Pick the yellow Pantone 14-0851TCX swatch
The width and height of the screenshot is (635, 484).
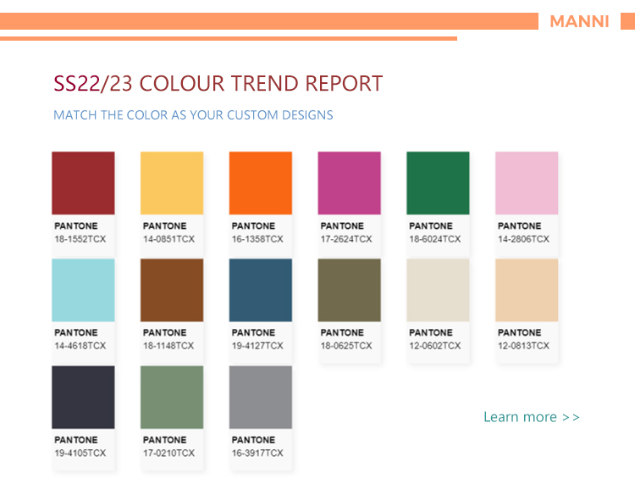[172, 183]
